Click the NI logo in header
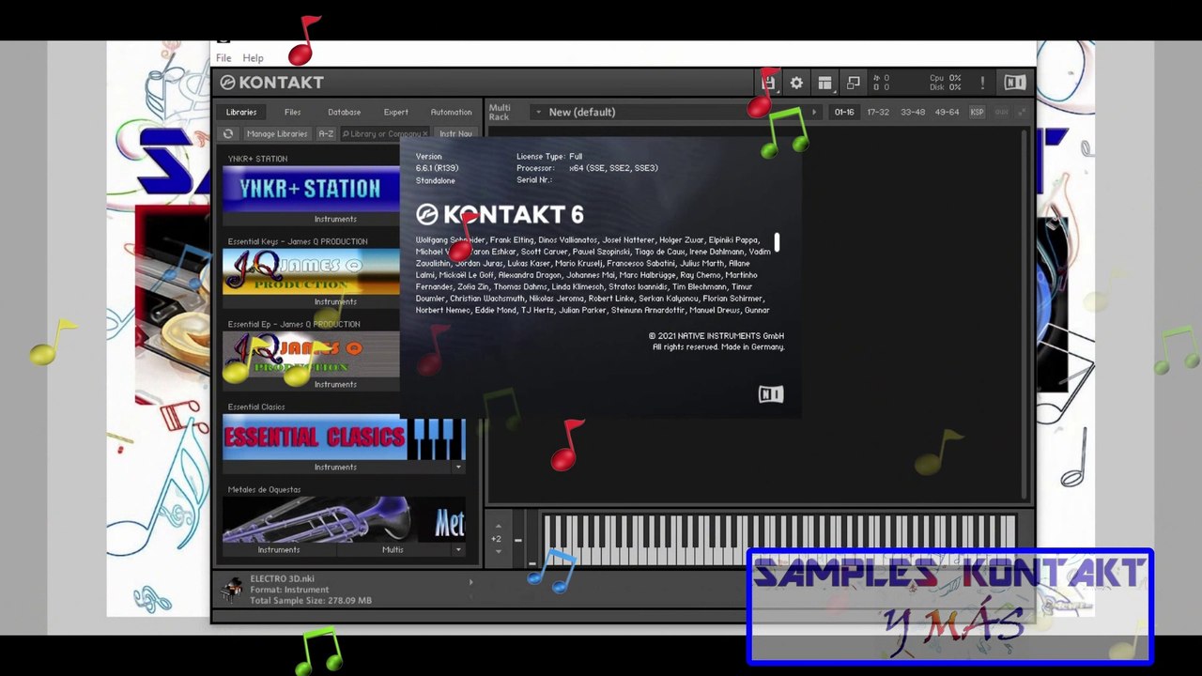 1014,83
